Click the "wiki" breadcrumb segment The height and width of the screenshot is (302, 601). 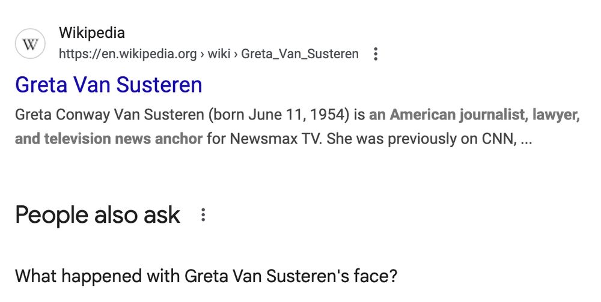tap(219, 54)
